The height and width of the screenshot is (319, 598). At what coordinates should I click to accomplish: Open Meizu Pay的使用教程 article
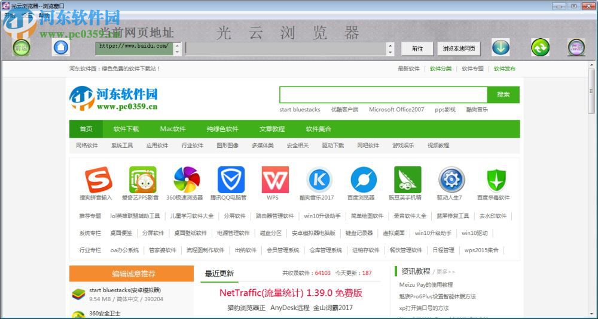coord(426,285)
